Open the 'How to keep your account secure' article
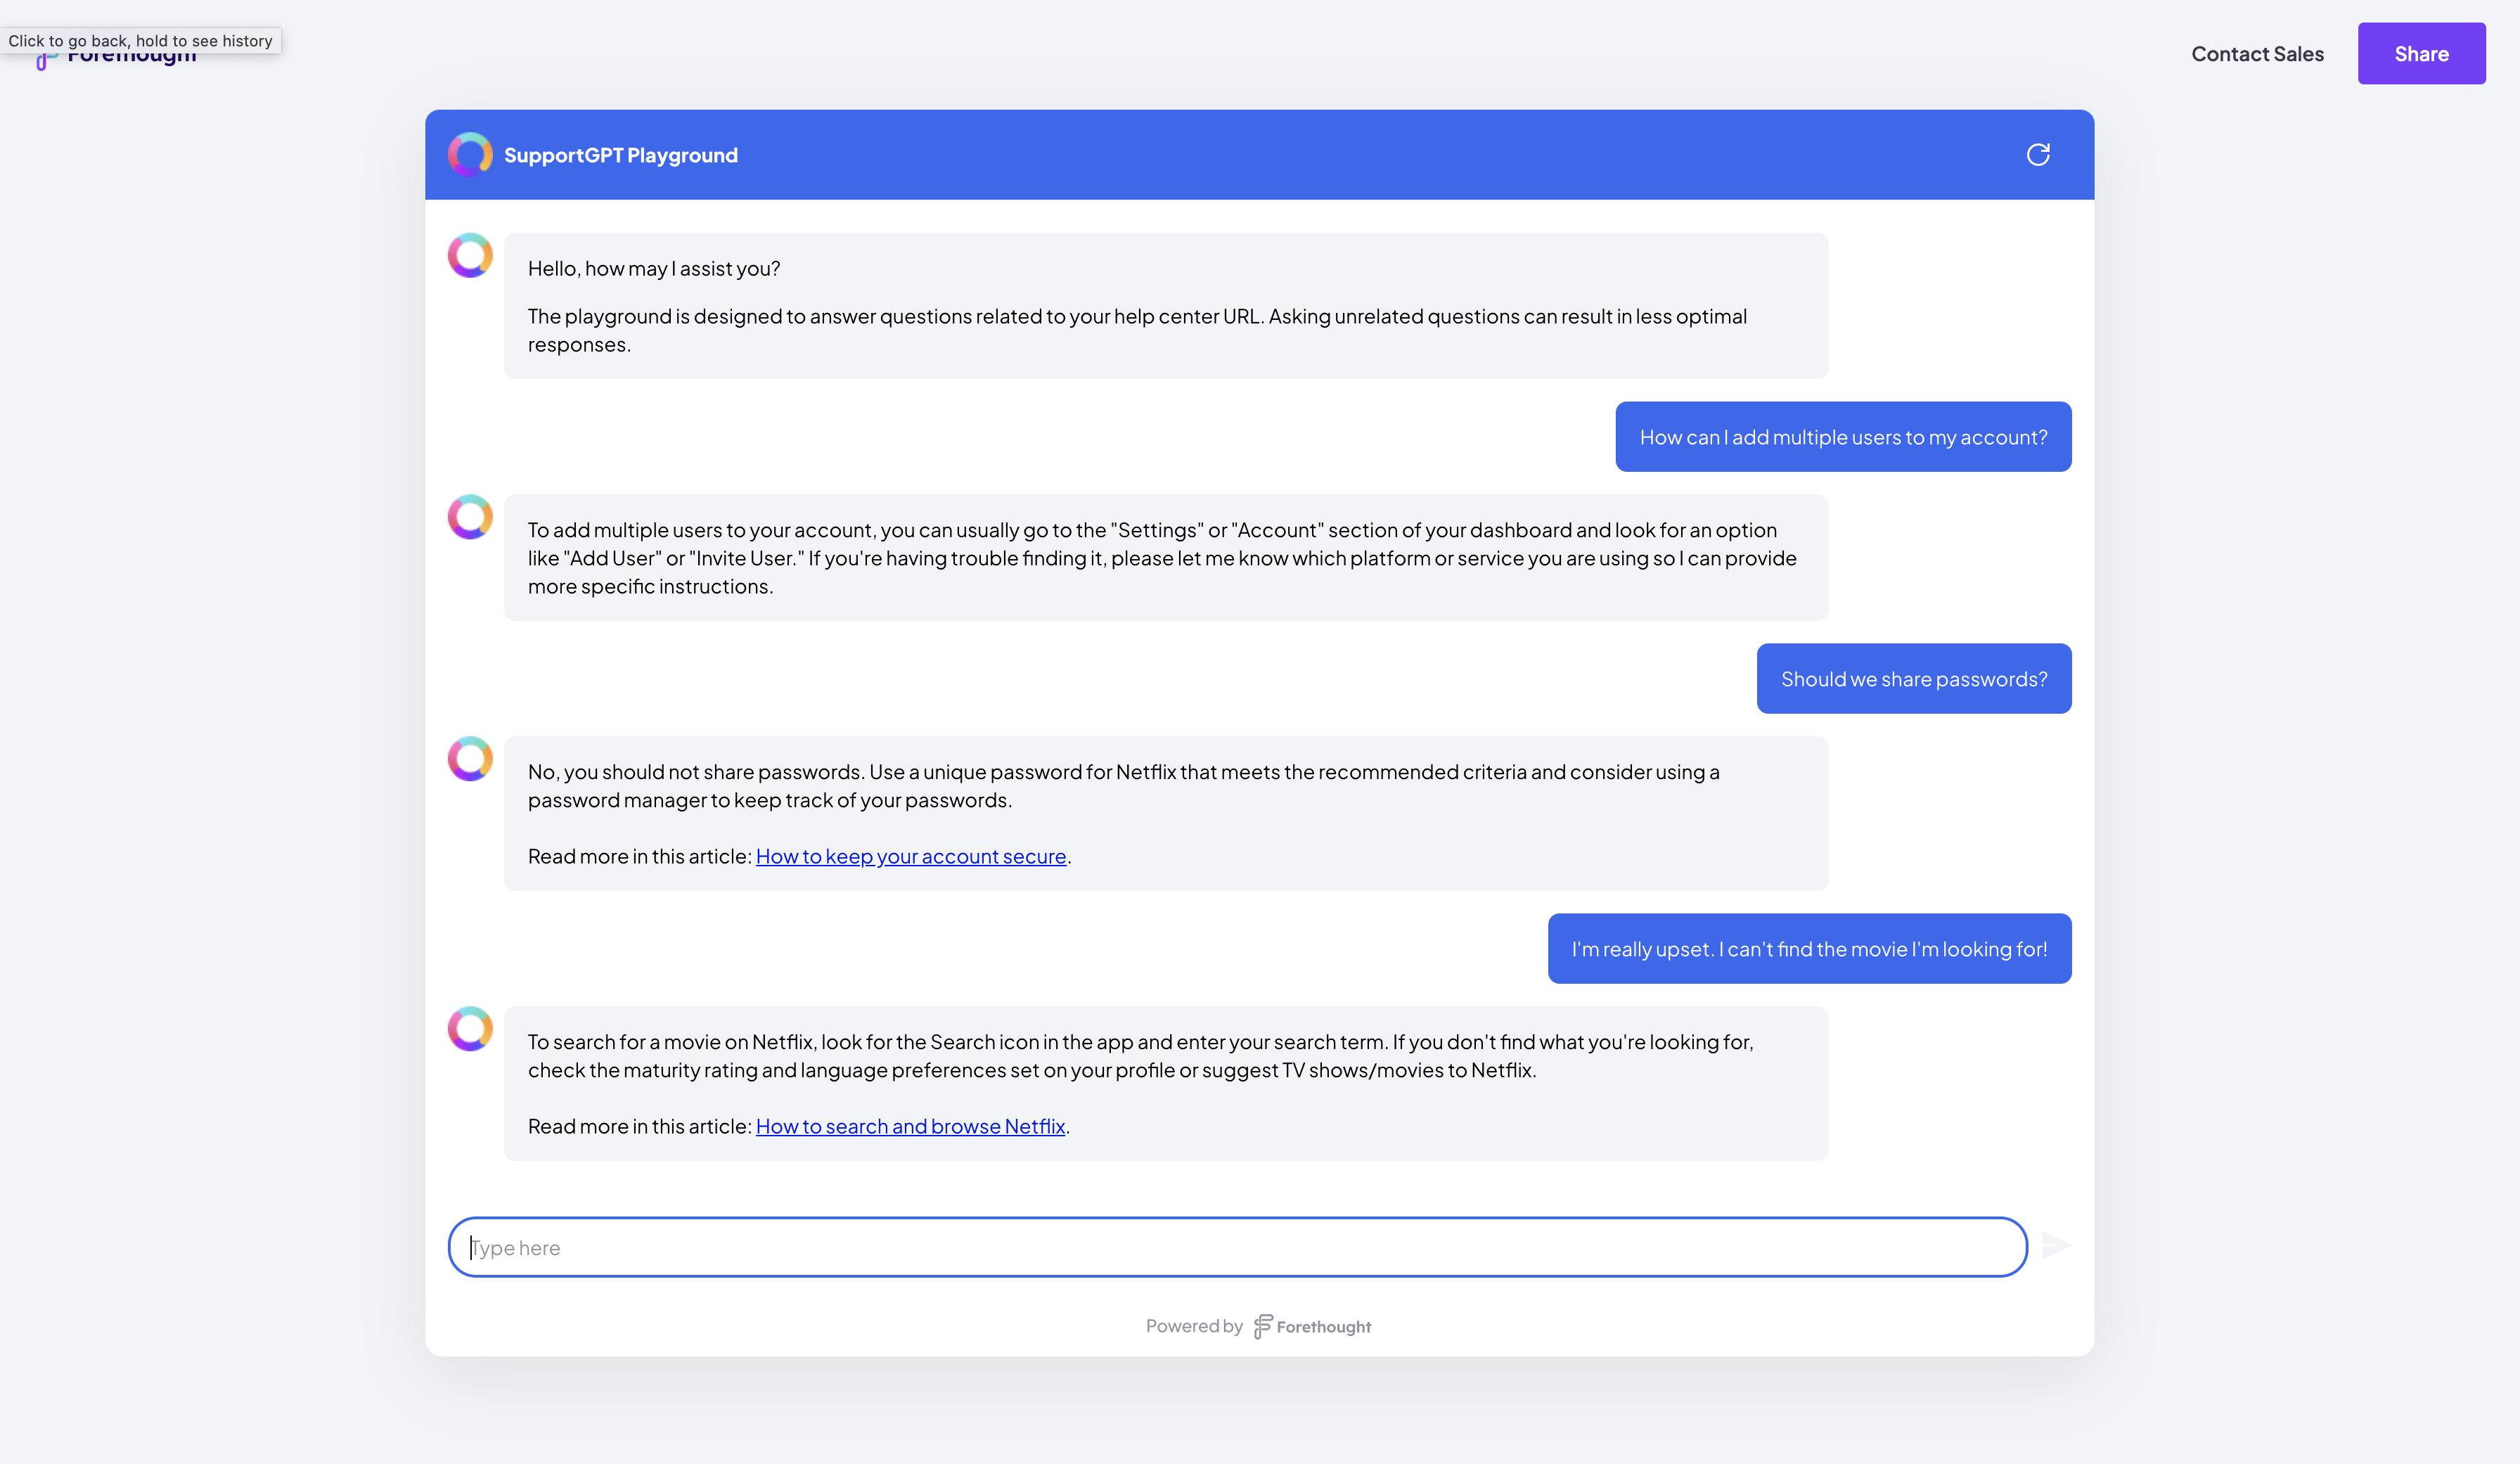Image resolution: width=2520 pixels, height=1464 pixels. tap(911, 856)
